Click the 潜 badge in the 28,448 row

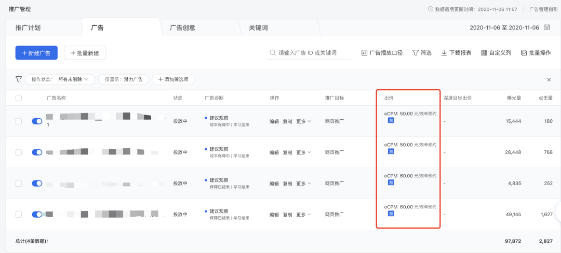point(391,151)
